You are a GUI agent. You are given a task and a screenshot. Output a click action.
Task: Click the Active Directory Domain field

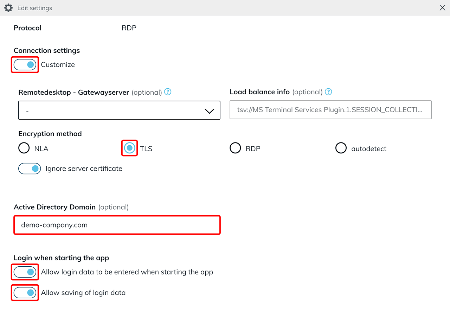click(117, 225)
